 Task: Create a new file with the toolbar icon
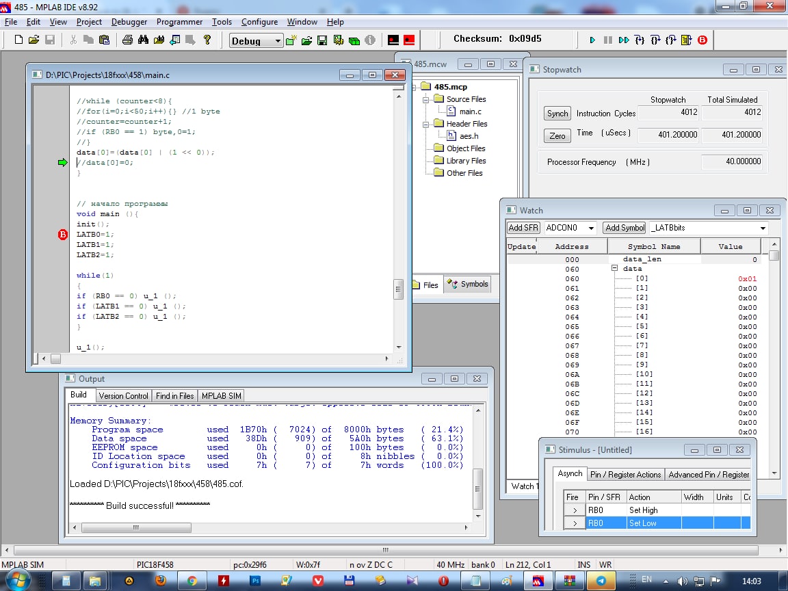tap(18, 40)
